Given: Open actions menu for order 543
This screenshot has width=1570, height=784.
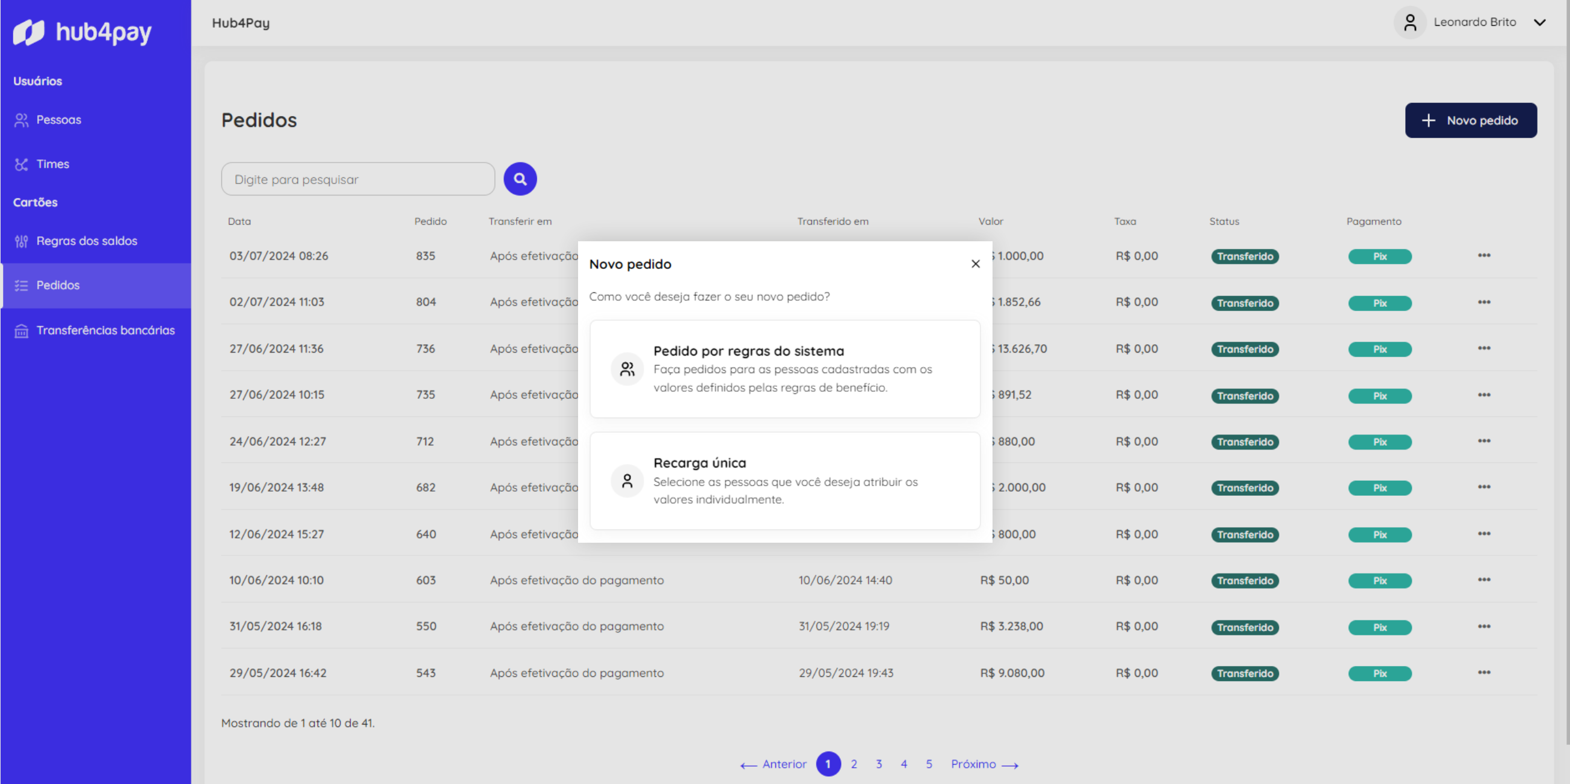Looking at the screenshot, I should coord(1483,673).
